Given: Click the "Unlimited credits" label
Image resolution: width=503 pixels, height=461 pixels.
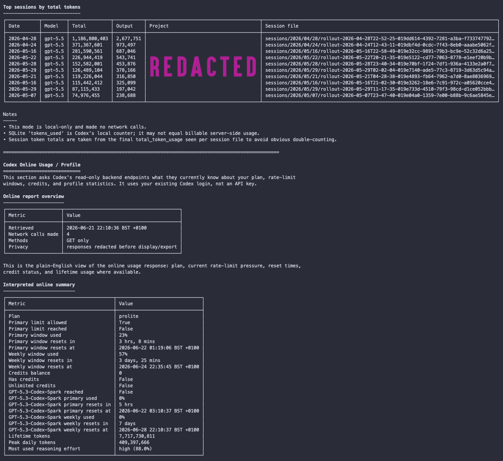Looking at the screenshot, I should click(32, 386).
